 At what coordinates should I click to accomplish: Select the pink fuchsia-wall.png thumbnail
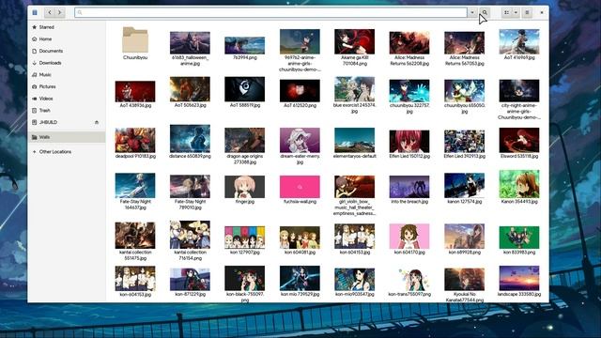coord(300,187)
